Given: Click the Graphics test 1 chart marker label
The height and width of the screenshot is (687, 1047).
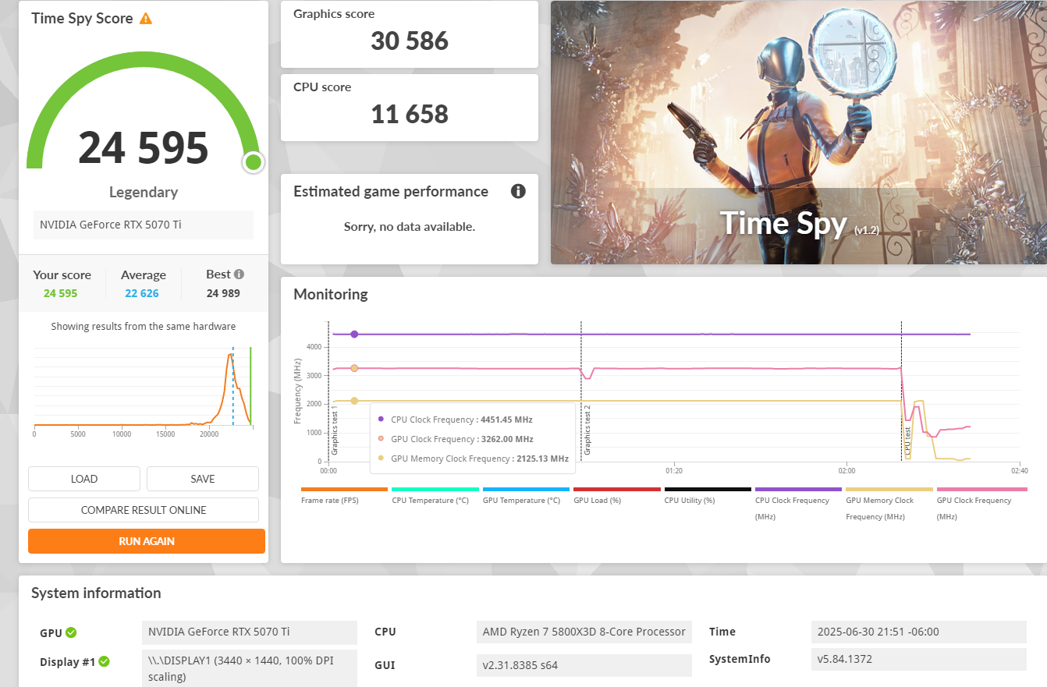Looking at the screenshot, I should [335, 430].
